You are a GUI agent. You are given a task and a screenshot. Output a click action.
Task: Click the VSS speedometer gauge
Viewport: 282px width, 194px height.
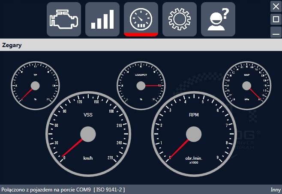click(88, 134)
